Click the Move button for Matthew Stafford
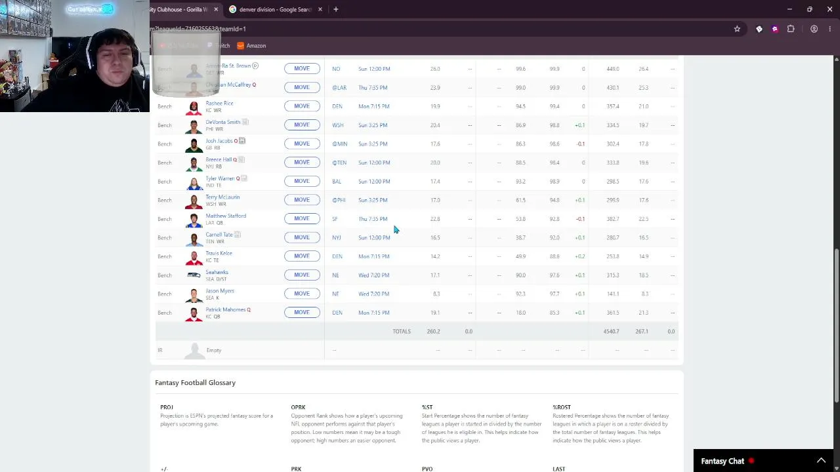 pos(302,219)
